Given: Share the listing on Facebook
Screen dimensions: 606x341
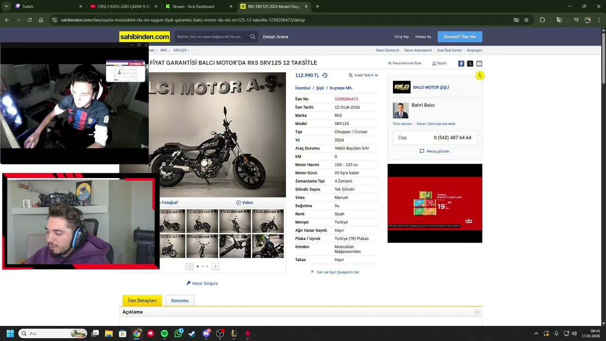Looking at the screenshot, I should click(x=461, y=63).
